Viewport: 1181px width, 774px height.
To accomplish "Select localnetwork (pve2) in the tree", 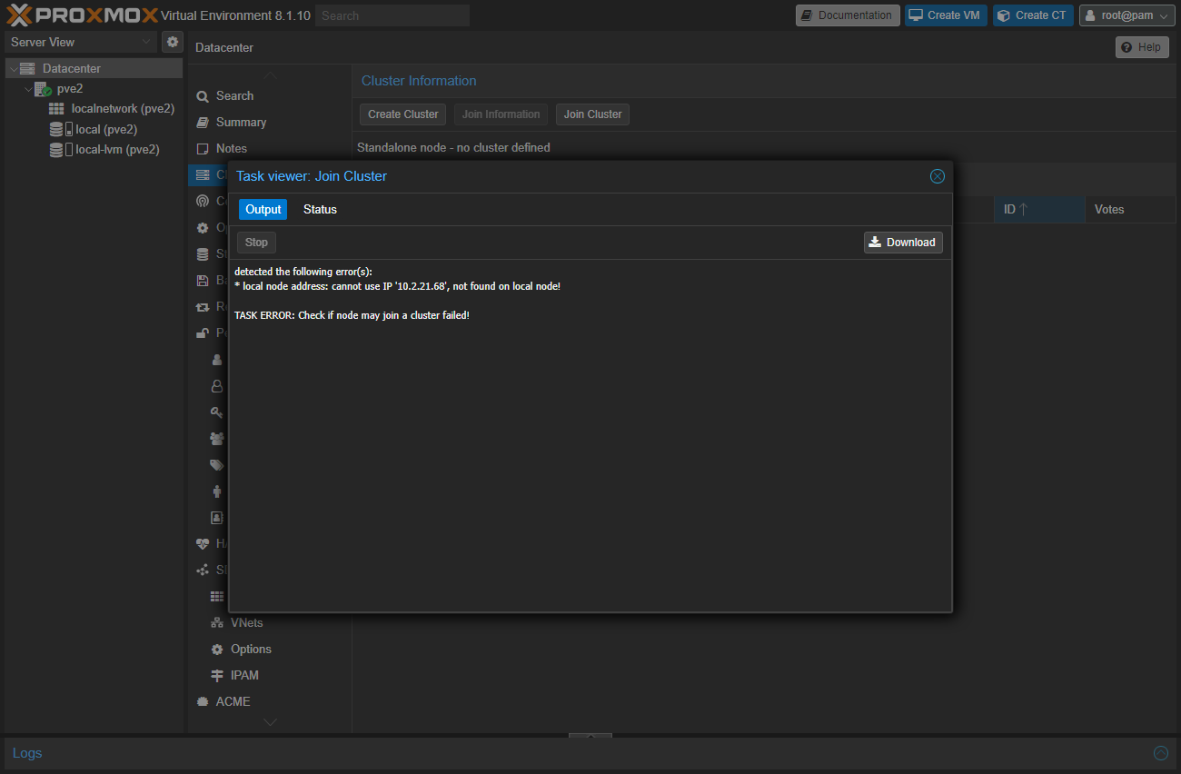I will point(123,109).
